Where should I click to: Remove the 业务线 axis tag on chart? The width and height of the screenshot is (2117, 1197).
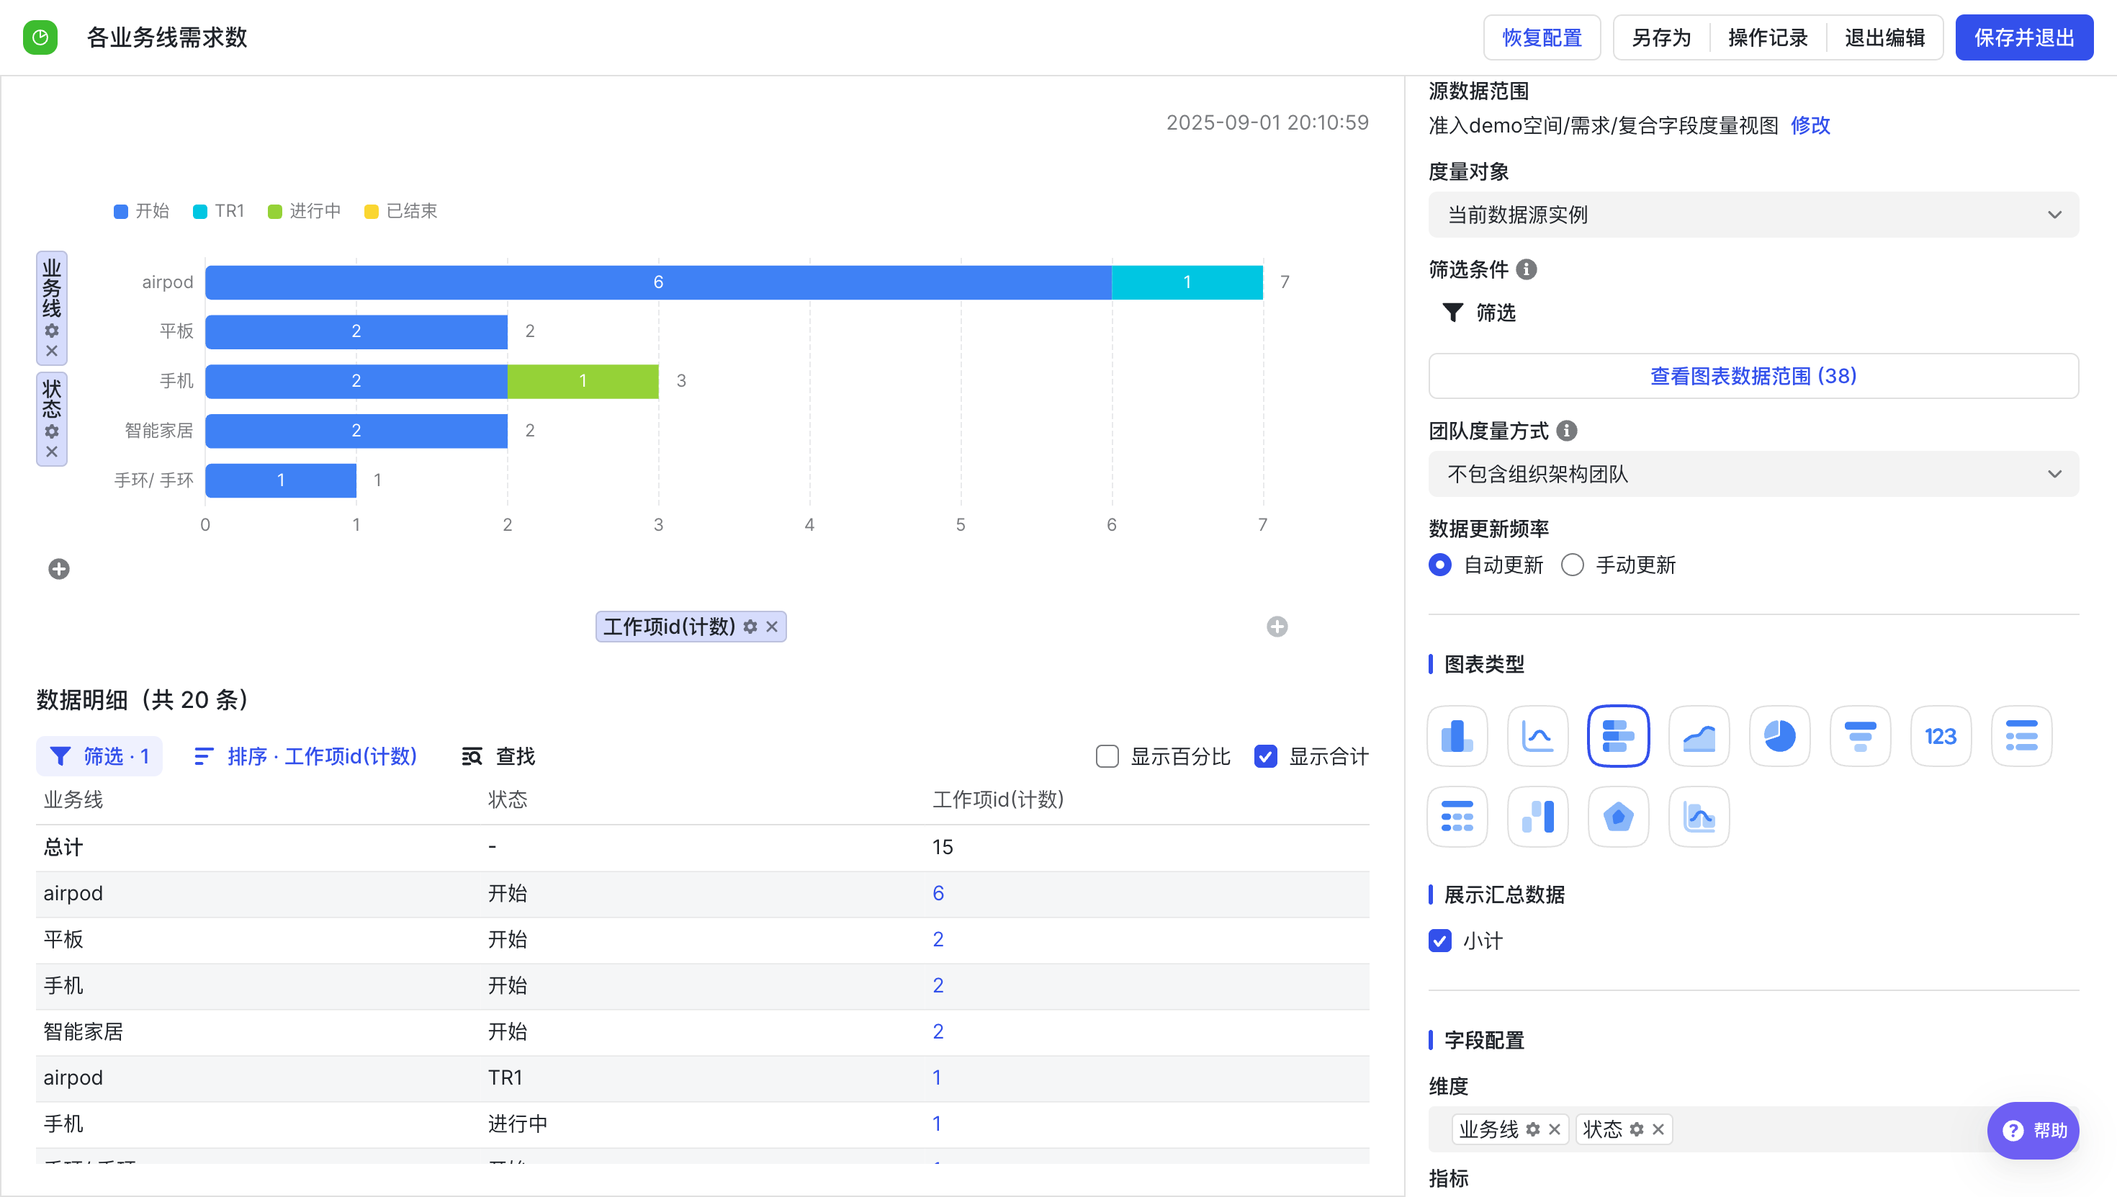click(x=52, y=351)
